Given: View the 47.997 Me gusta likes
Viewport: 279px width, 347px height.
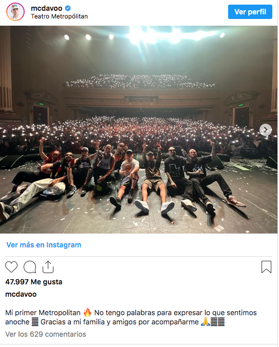Looking at the screenshot, I should [x=34, y=282].
